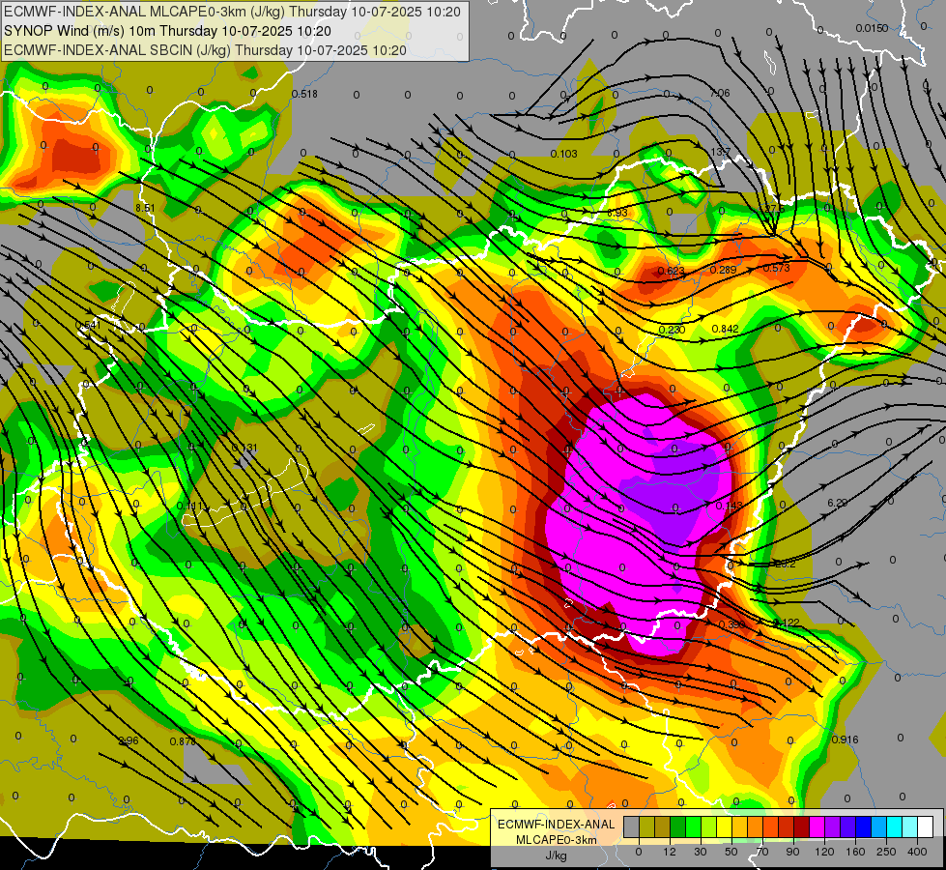Click the yellow swatch in the color scale
Image resolution: width=946 pixels, height=870 pixels.
[x=724, y=827]
